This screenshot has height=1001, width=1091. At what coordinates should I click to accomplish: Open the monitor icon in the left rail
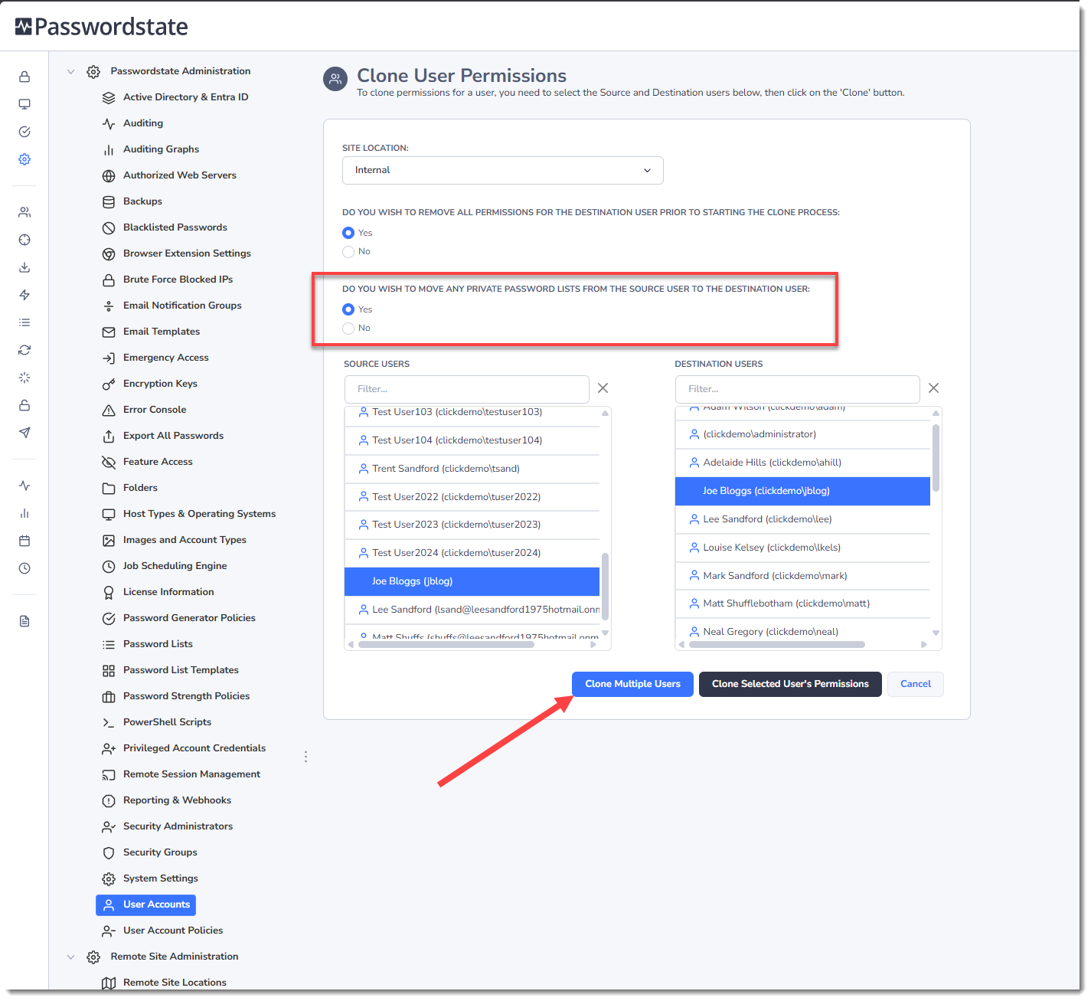click(x=24, y=104)
